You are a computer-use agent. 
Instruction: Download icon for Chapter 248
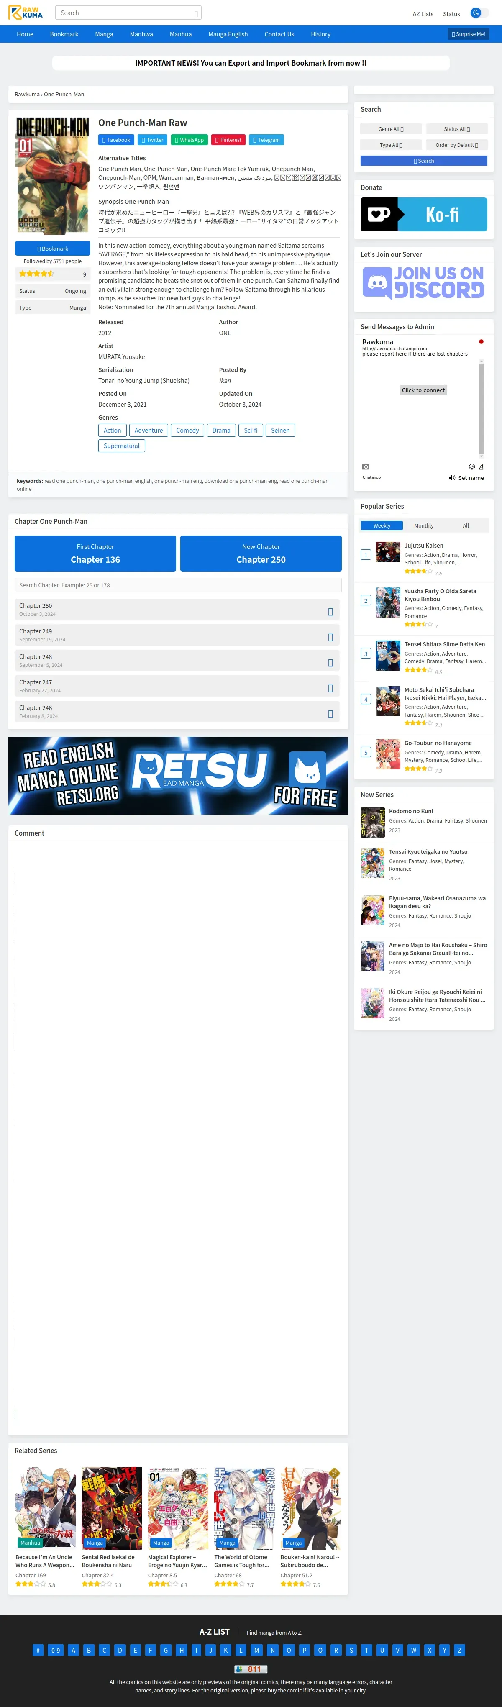click(x=330, y=663)
